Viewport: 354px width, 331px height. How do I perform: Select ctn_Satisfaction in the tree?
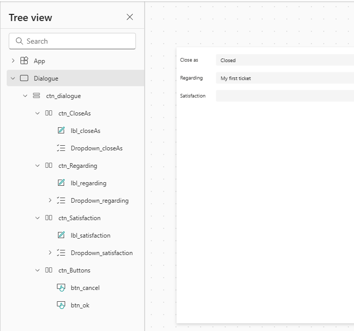[x=79, y=218]
